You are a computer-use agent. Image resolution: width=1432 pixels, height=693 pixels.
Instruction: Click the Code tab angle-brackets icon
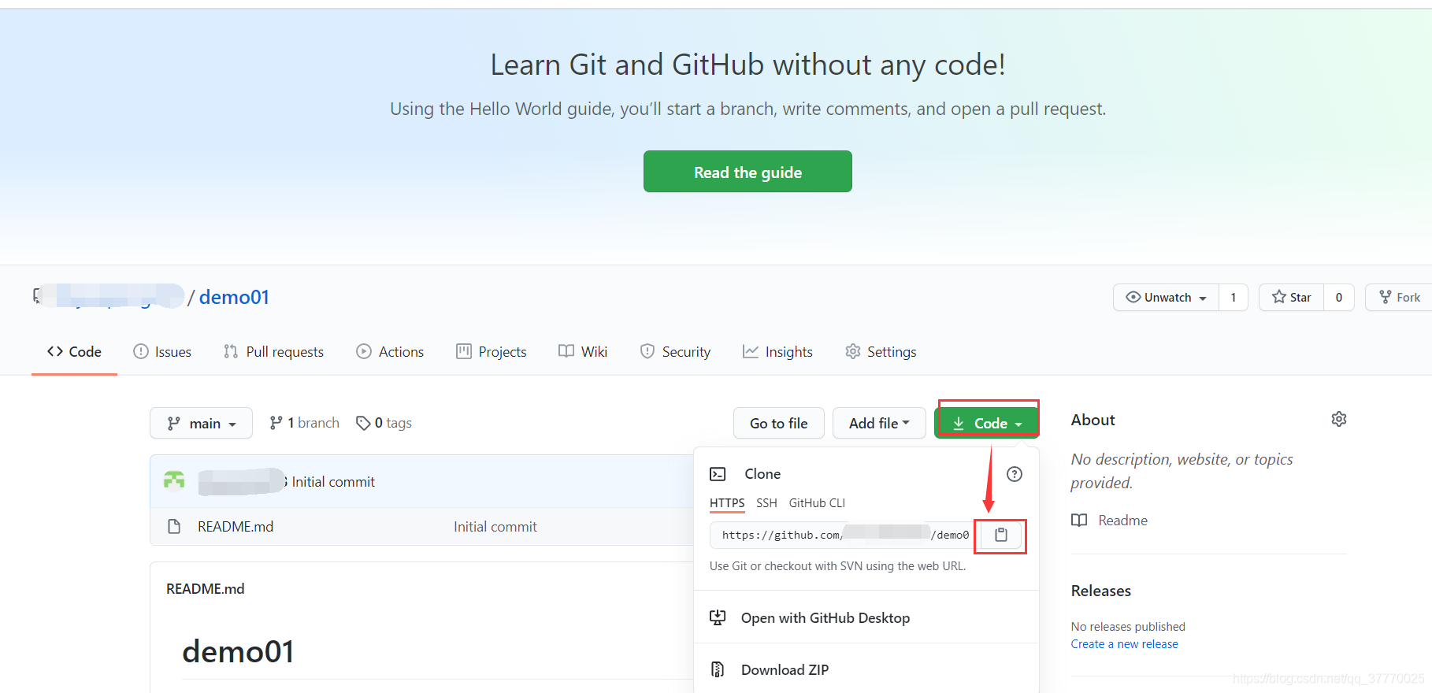pyautogui.click(x=55, y=351)
